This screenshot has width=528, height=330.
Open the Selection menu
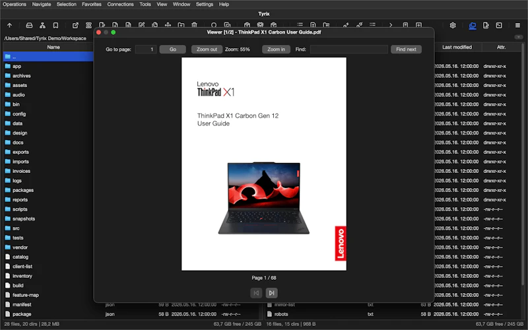[x=67, y=5]
